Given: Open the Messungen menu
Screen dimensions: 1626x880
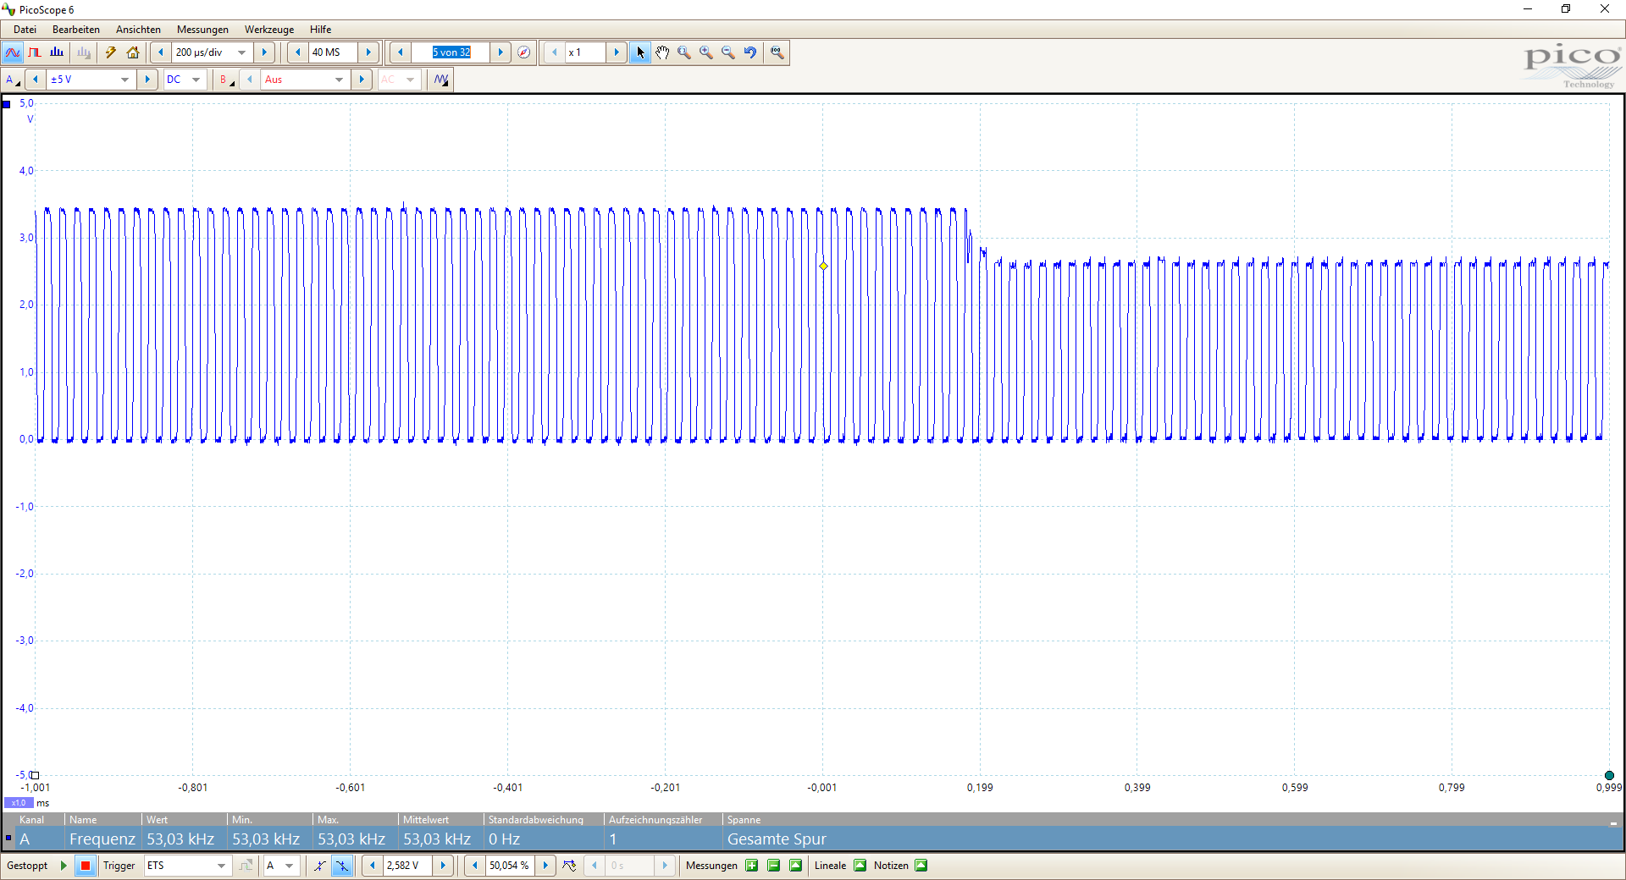Looking at the screenshot, I should [202, 30].
